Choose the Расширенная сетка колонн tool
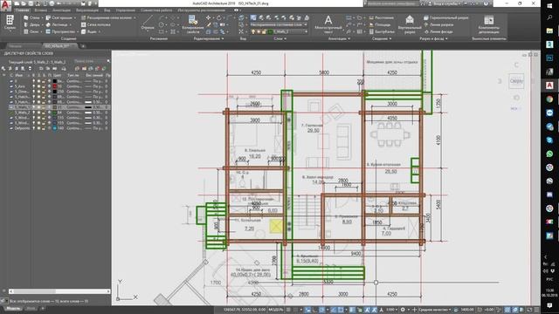The image size is (559, 314). [x=107, y=17]
